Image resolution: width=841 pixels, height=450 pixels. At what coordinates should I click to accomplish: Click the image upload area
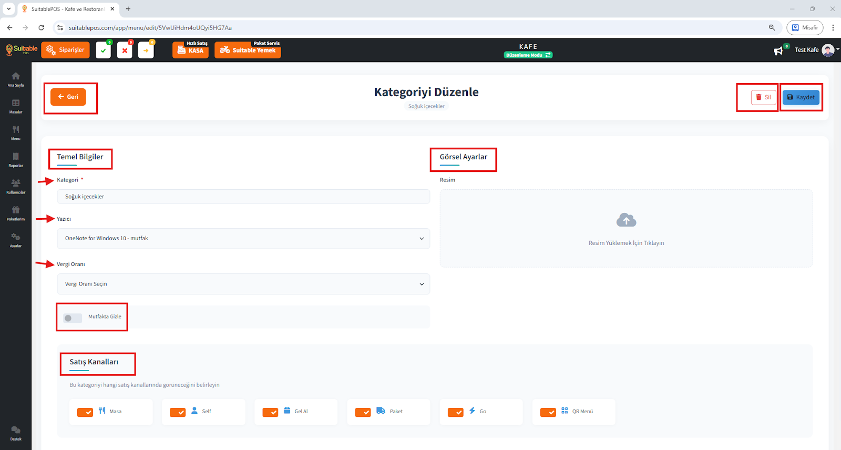(626, 228)
